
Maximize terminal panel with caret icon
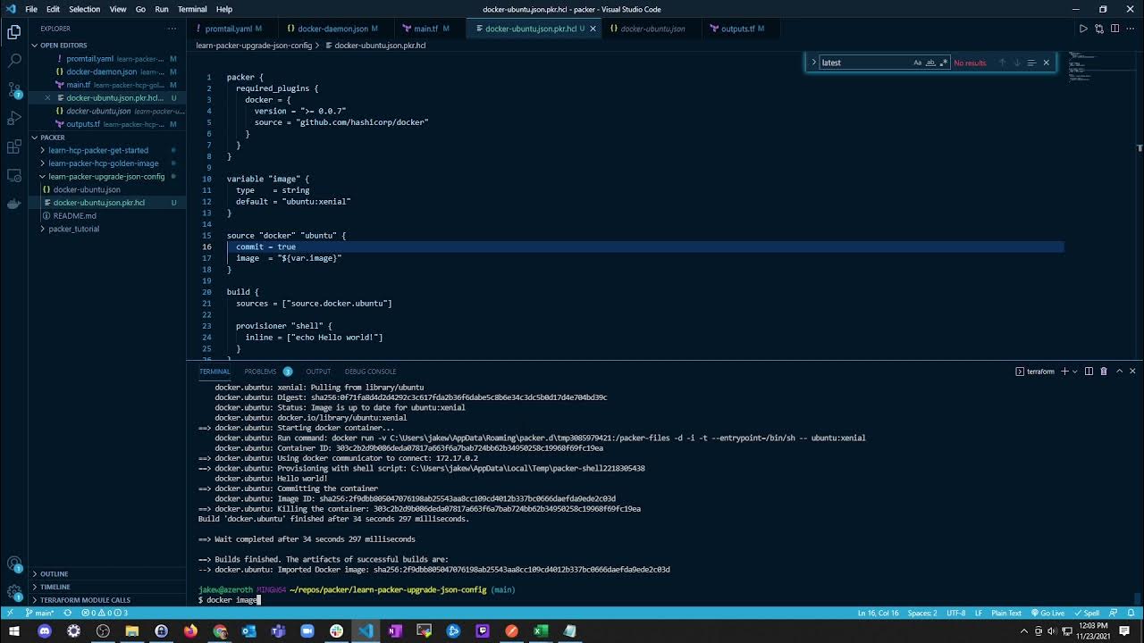[x=1119, y=372]
